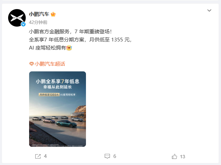Open 小鹏汽车 username profile link
This screenshot has height=165, width=221.
[x=39, y=14]
